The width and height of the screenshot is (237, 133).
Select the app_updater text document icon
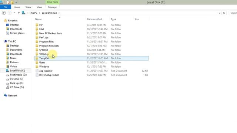pyautogui.click(x=37, y=71)
